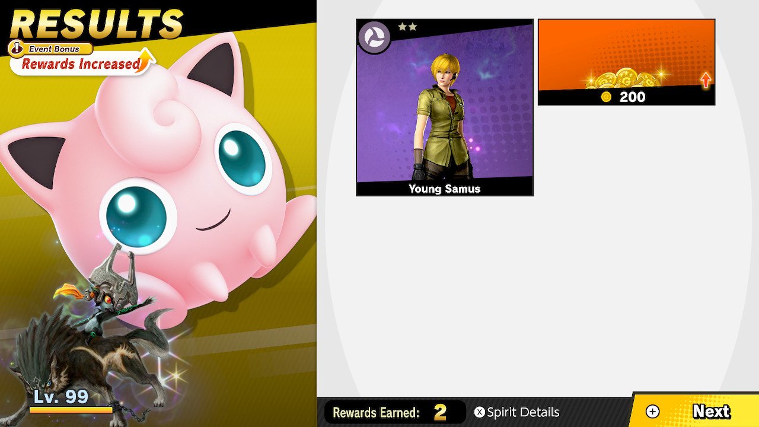The width and height of the screenshot is (759, 427).
Task: Click the red up arrow on gold reward
Action: tap(705, 80)
